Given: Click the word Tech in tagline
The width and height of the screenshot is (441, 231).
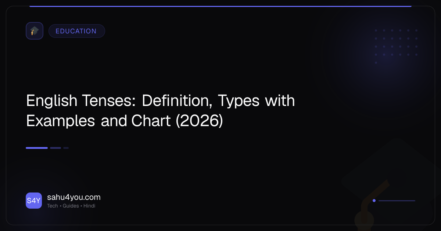Looking at the screenshot, I should click(52, 206).
